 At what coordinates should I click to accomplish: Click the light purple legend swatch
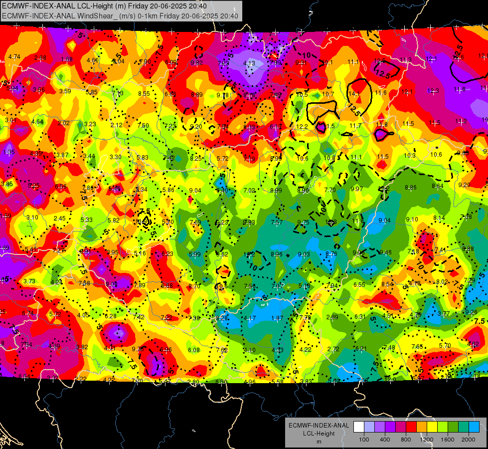pos(380,427)
